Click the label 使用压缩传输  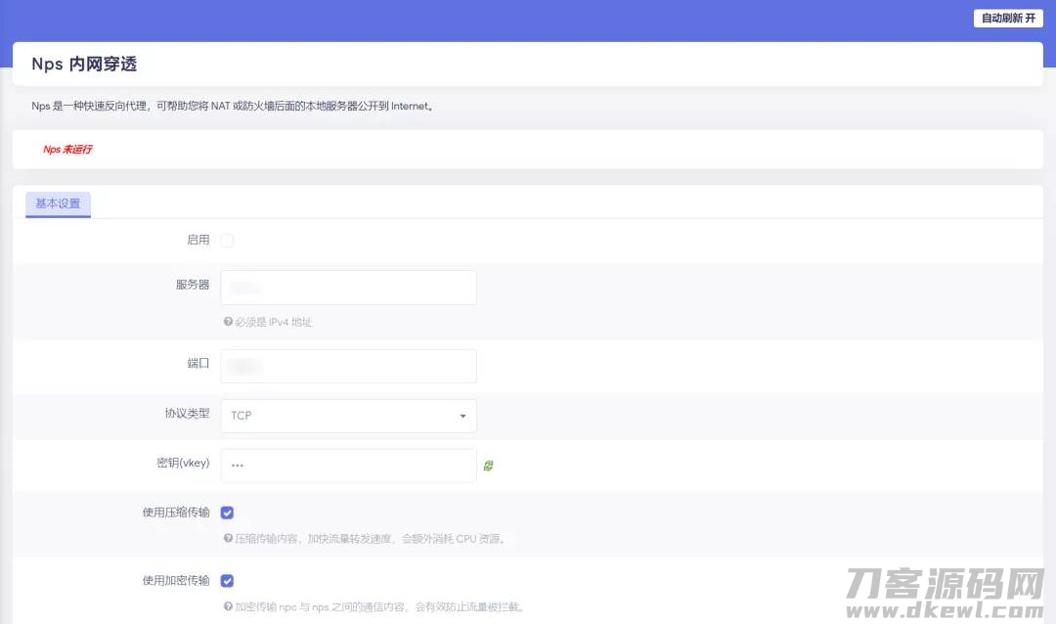coord(176,513)
